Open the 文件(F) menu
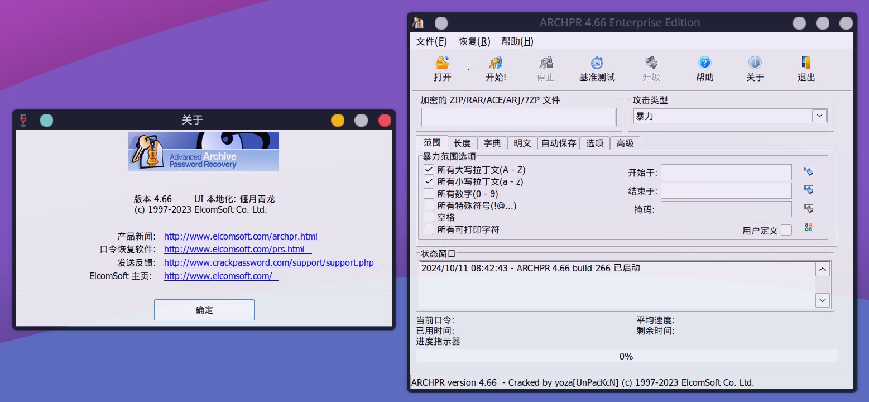869x402 pixels. click(x=431, y=41)
